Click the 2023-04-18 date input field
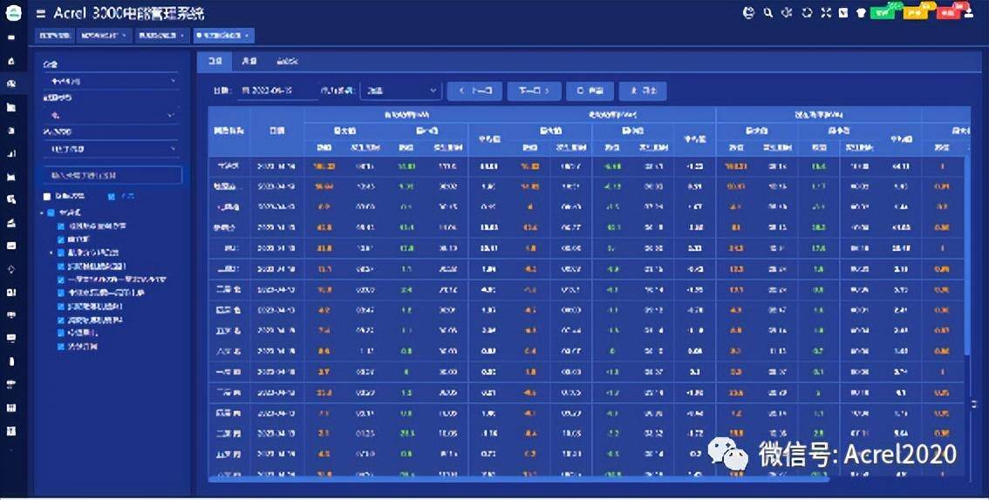989x500 pixels. 277,91
